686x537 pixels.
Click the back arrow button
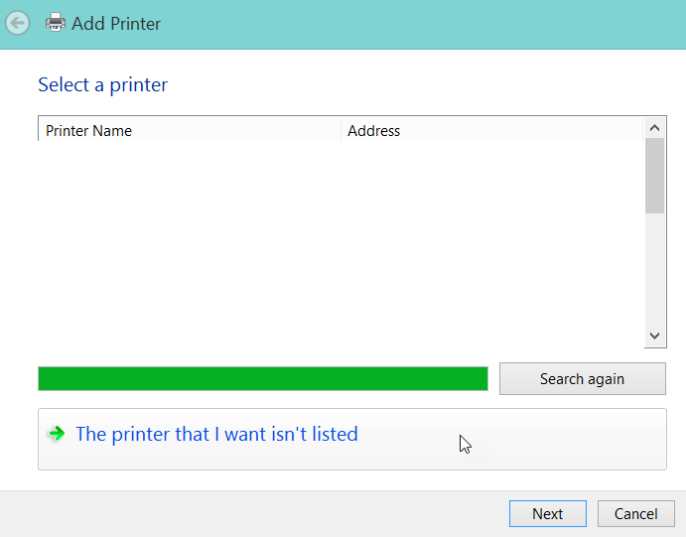click(17, 23)
